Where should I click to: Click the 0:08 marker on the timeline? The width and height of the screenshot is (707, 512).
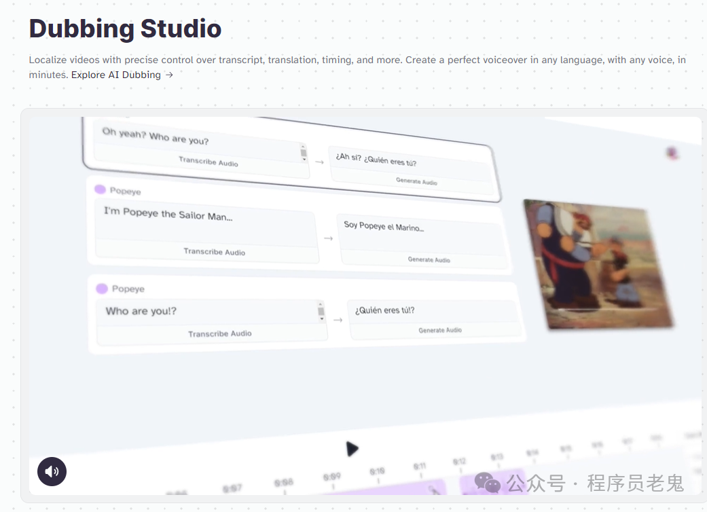coord(284,483)
